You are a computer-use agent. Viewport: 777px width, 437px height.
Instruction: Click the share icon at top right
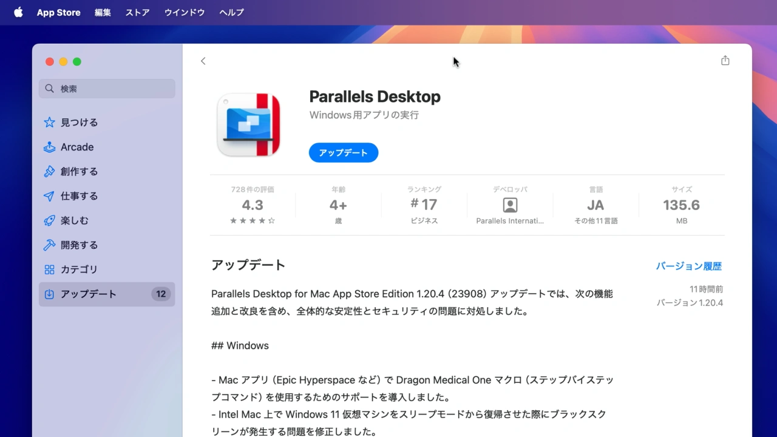[725, 61]
